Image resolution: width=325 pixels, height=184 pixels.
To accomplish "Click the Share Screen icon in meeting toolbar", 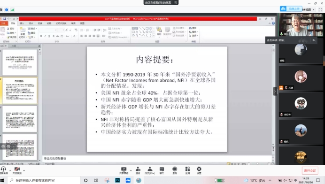I will coord(124,169).
